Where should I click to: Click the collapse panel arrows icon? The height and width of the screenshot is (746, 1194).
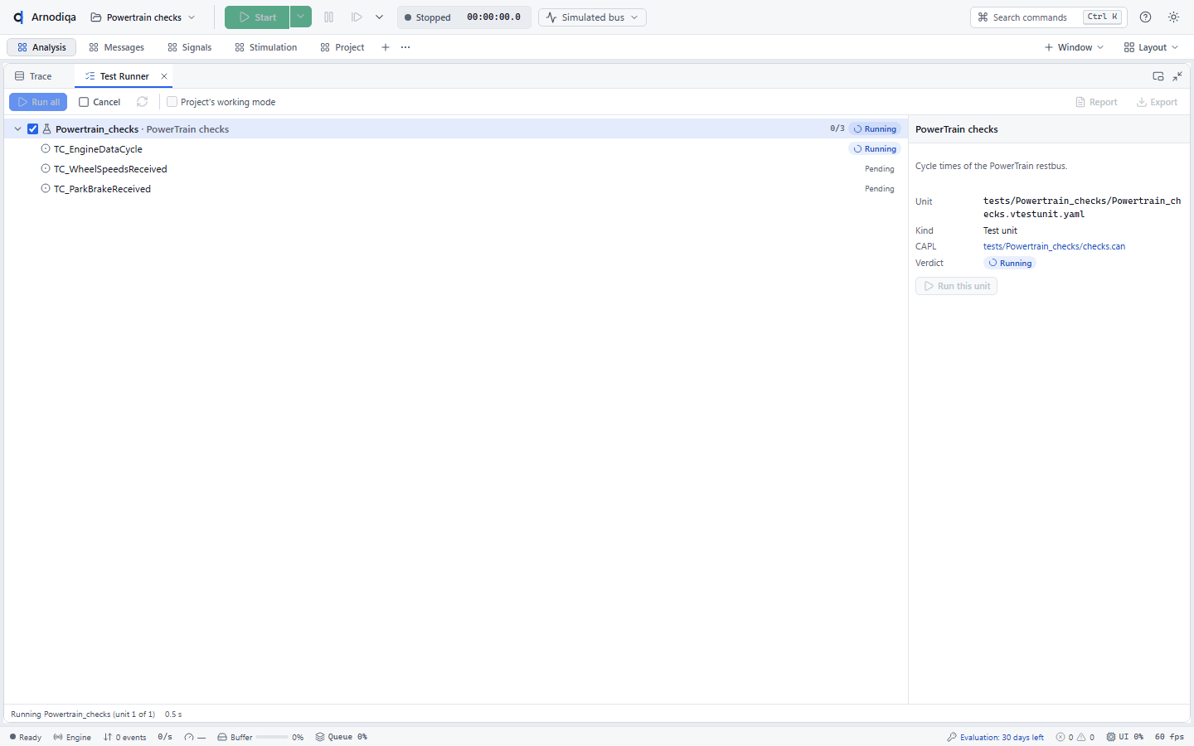pyautogui.click(x=1177, y=76)
